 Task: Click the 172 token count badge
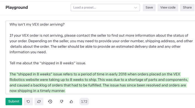pos(84,102)
